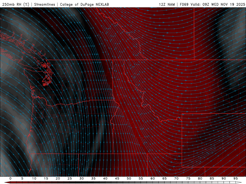Click colorbar label "15"

[x=46, y=178]
